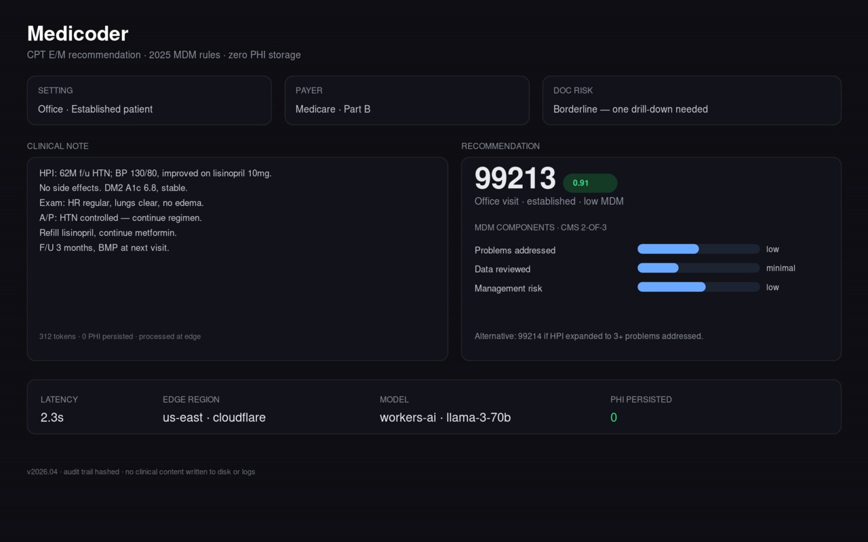Click the 99213 code recommendation
This screenshot has height=542, width=868.
tap(515, 178)
